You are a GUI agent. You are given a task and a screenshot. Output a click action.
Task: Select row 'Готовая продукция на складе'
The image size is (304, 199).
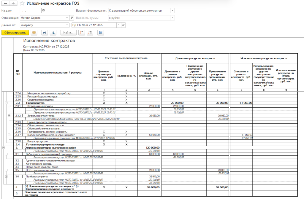[x=45, y=144]
